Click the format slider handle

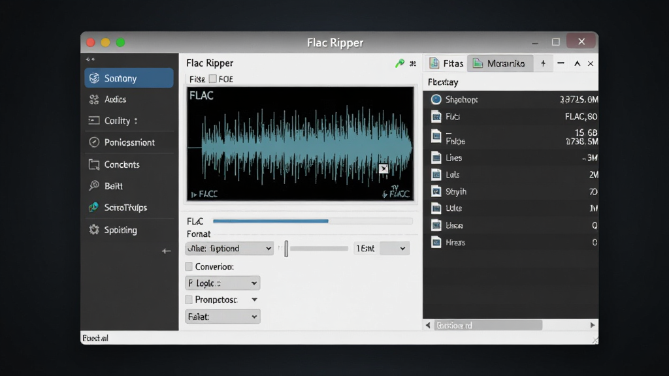(x=286, y=249)
